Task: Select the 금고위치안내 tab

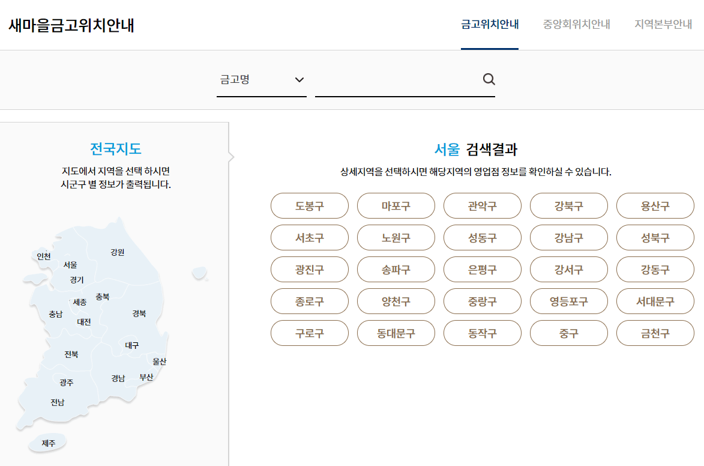Action: pos(489,26)
